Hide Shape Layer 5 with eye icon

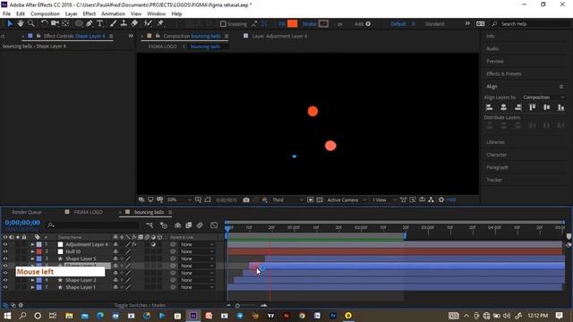pos(5,258)
